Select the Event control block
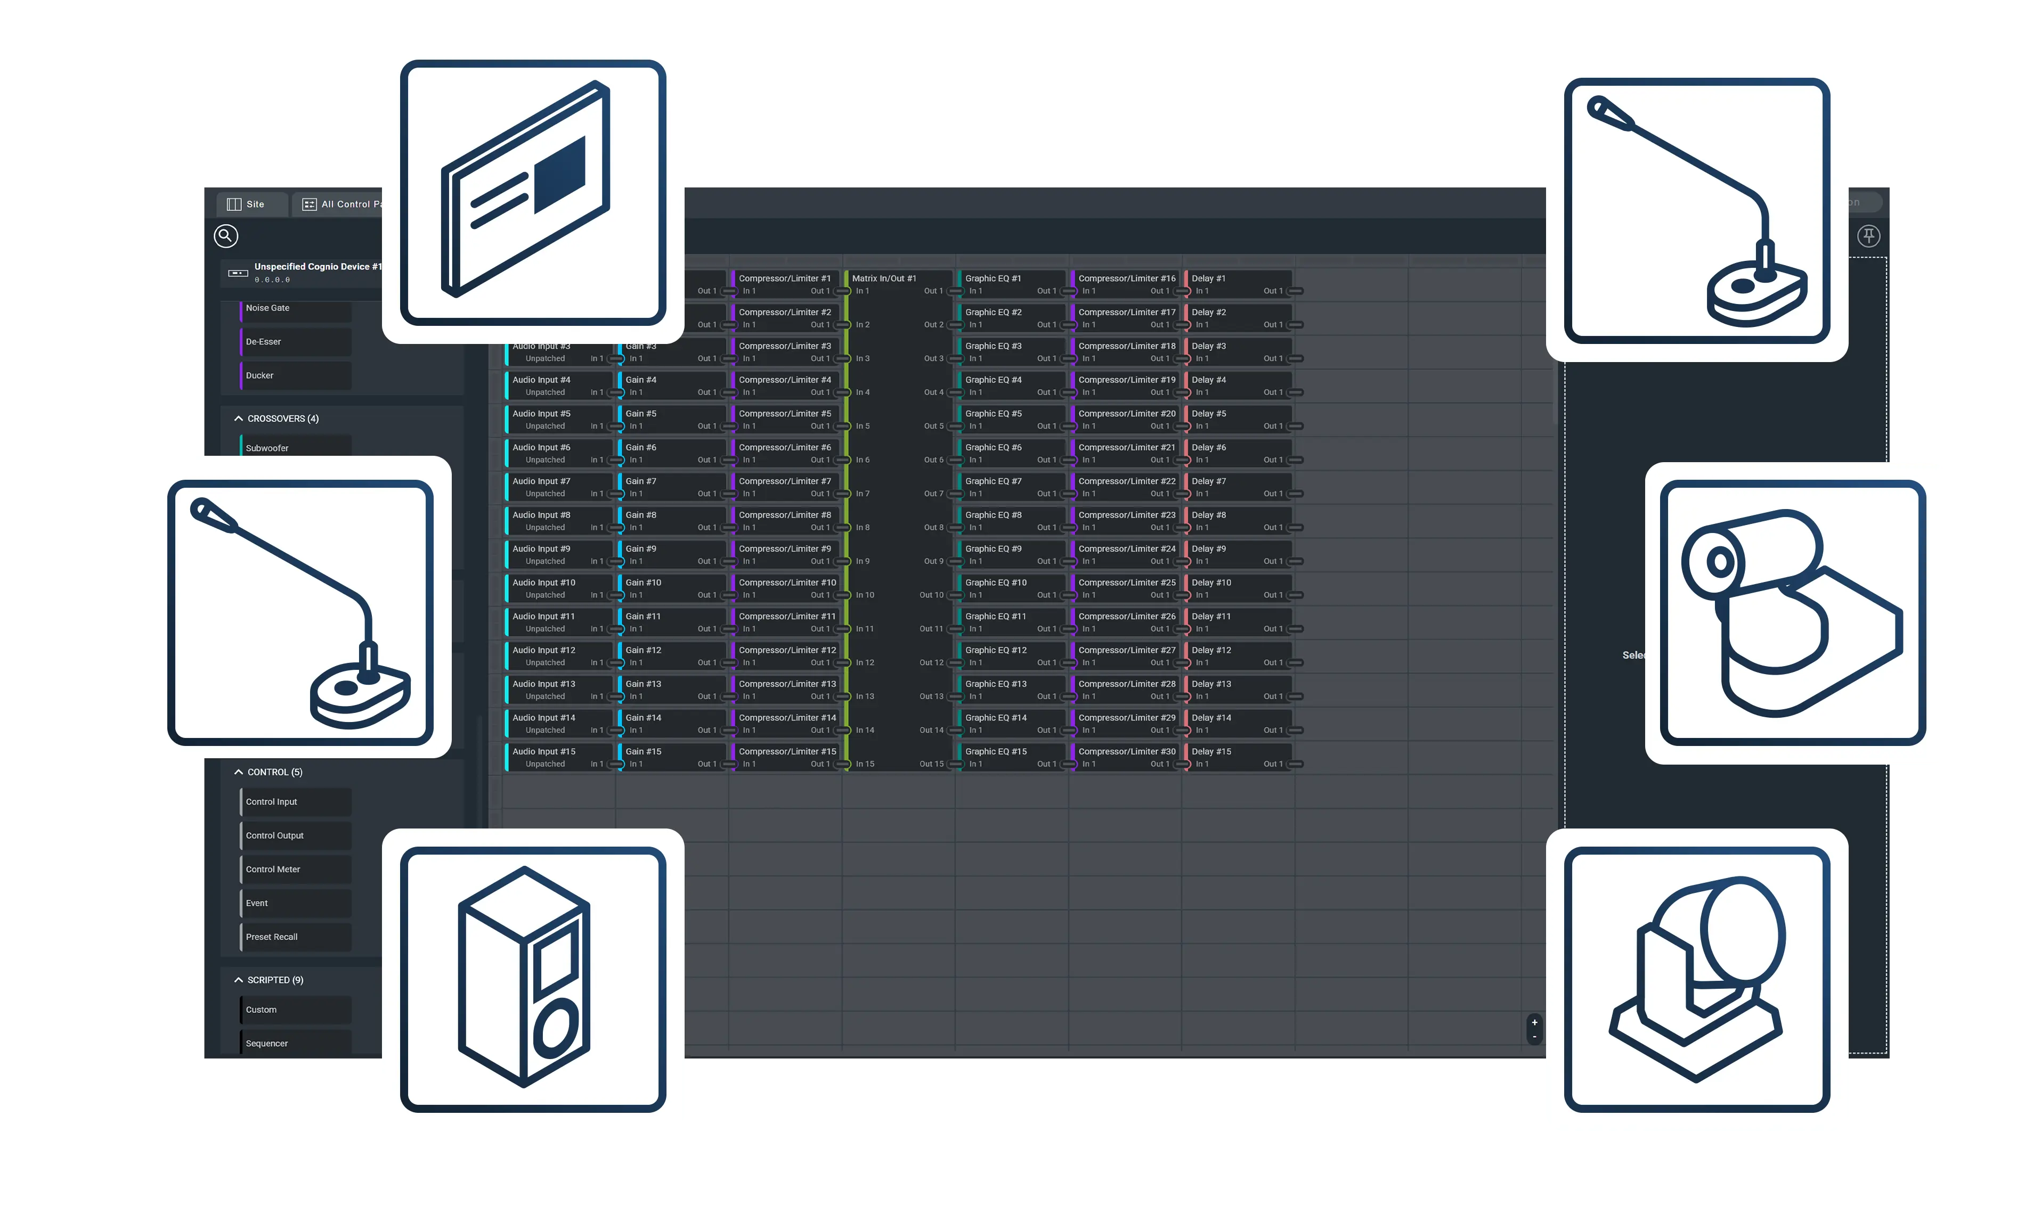The width and height of the screenshot is (2033, 1214). point(296,903)
